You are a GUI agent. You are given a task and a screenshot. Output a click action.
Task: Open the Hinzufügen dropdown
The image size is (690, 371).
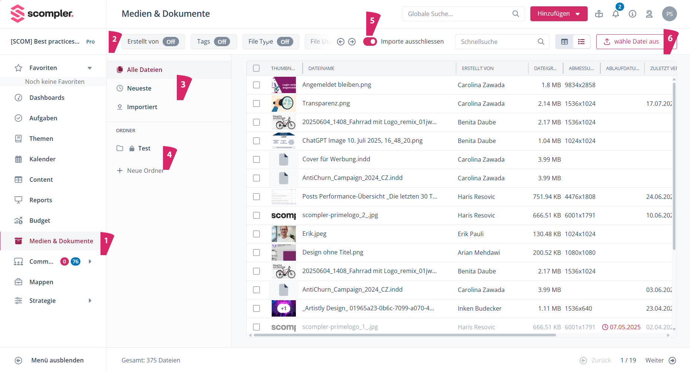tap(559, 14)
